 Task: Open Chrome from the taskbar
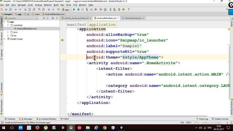click(x=104, y=128)
